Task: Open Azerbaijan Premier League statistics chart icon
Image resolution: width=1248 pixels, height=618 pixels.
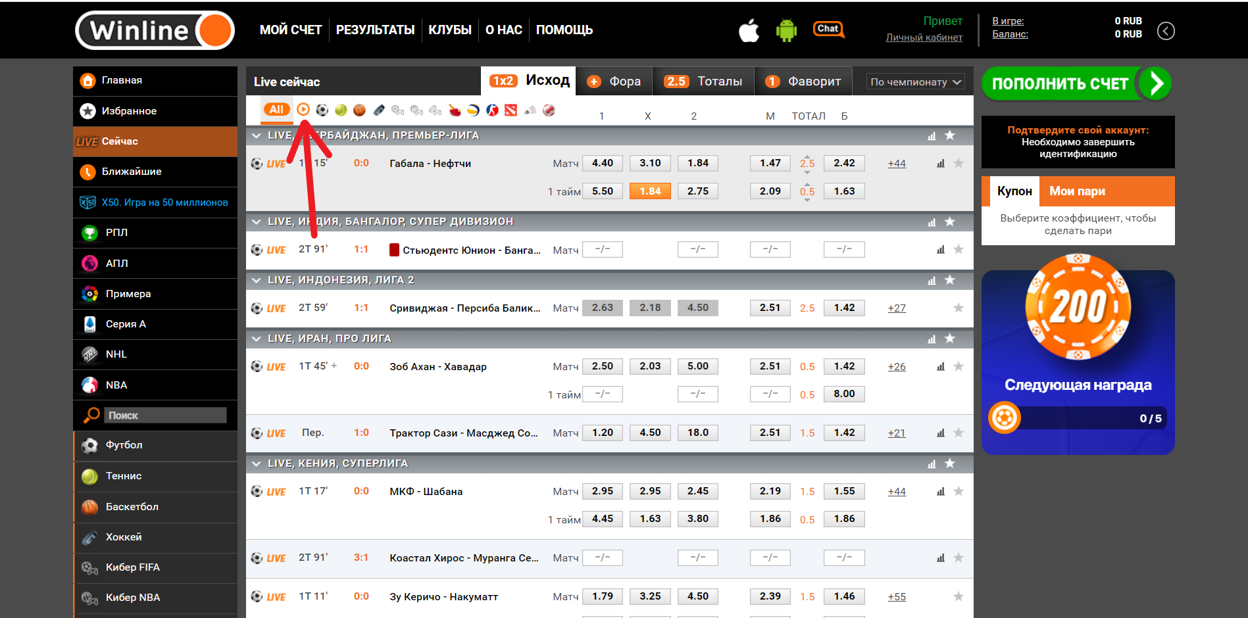Action: 932,136
